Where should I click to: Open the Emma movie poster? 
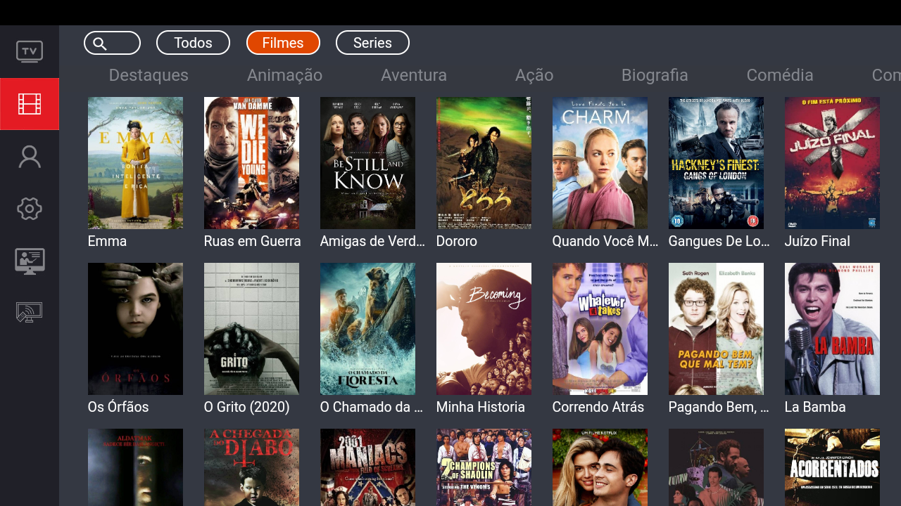point(135,163)
